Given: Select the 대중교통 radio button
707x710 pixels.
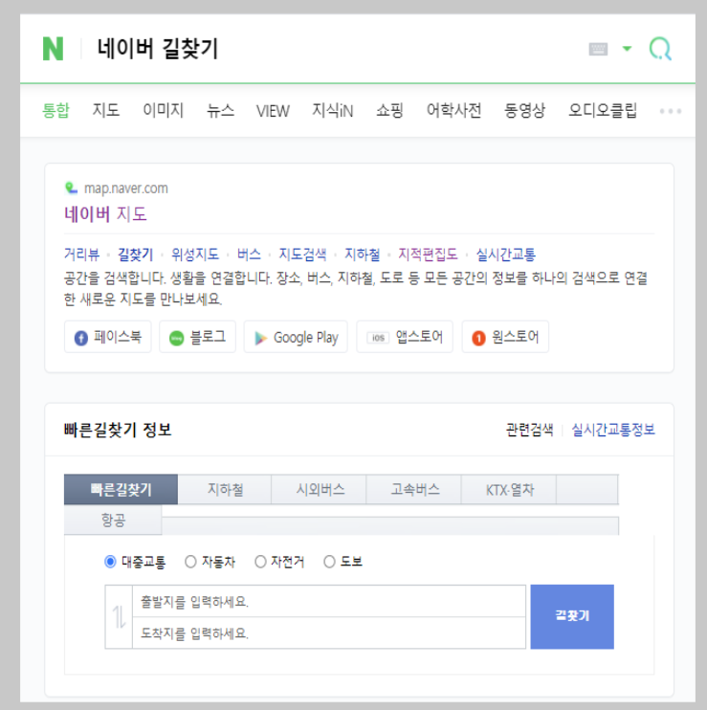Looking at the screenshot, I should (110, 562).
